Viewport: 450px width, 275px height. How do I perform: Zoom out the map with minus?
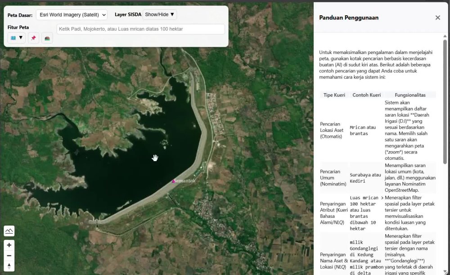pos(9,256)
